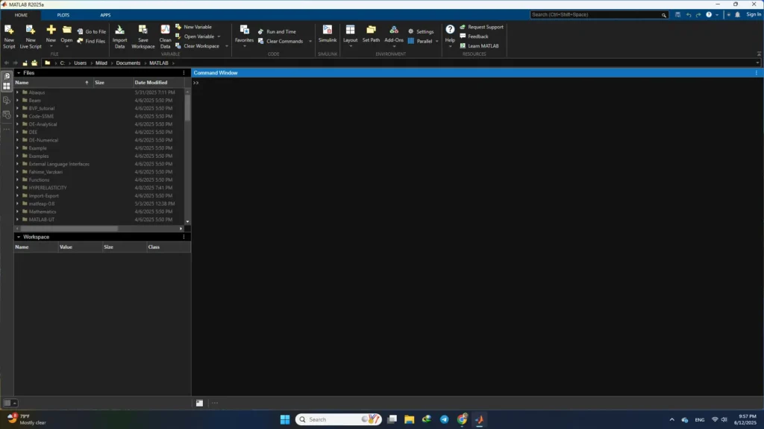Click Sign In
The height and width of the screenshot is (429, 764).
[754, 15]
